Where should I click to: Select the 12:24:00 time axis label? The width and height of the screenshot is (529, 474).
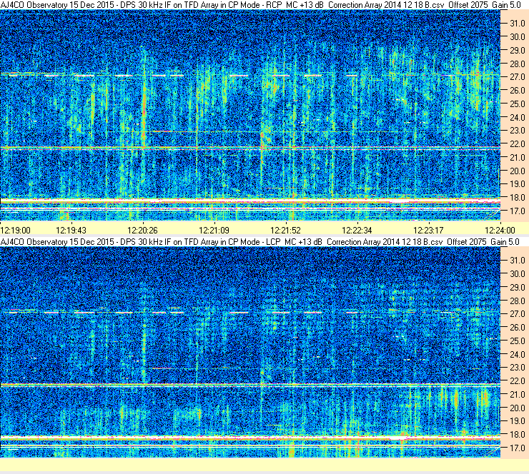tap(500, 231)
